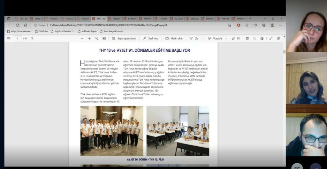Viewport: 327px width, 169px height.
Task: Expand the Çiz pen options dropdown
Action: click(202, 39)
